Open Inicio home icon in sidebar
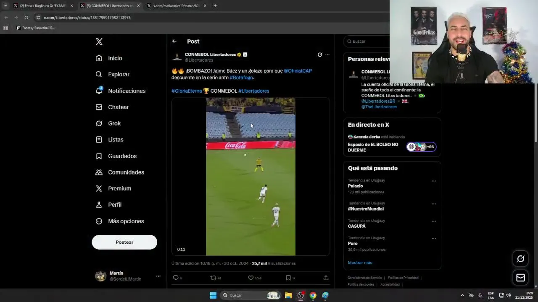Image resolution: width=538 pixels, height=302 pixels. [x=99, y=58]
